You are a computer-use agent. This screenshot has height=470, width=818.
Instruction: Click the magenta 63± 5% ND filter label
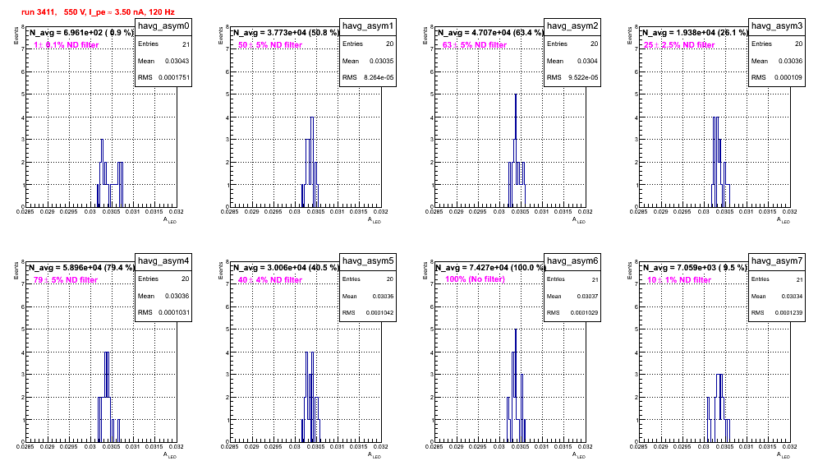point(475,45)
